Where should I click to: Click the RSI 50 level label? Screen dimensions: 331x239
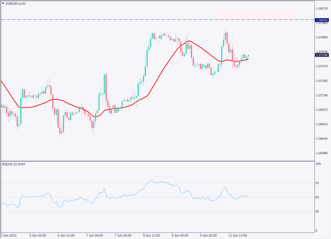(317, 197)
